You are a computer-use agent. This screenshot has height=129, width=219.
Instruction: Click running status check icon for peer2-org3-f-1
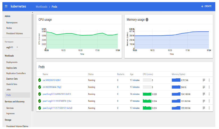(40, 108)
